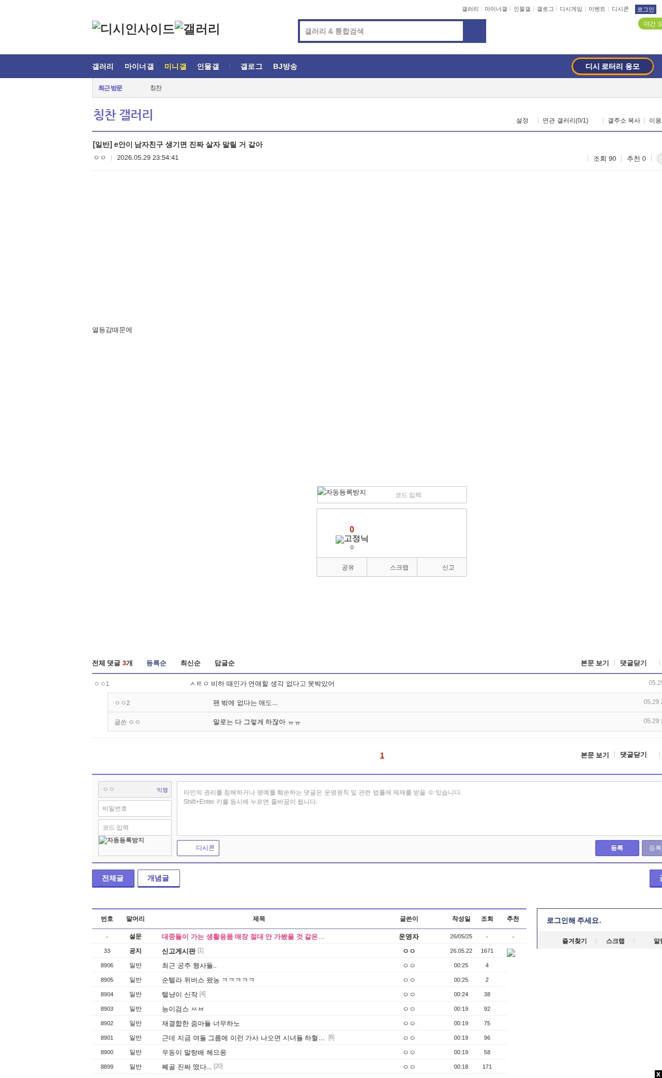The height and width of the screenshot is (1078, 662).
Task: Click the 고정닉 recommend icon
Action: point(352,539)
